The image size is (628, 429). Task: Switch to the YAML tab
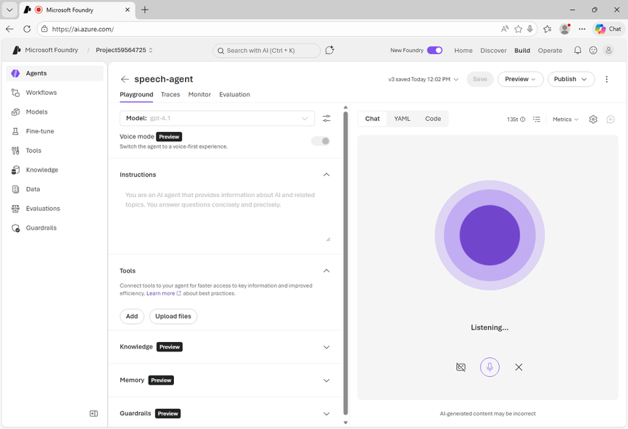point(402,119)
